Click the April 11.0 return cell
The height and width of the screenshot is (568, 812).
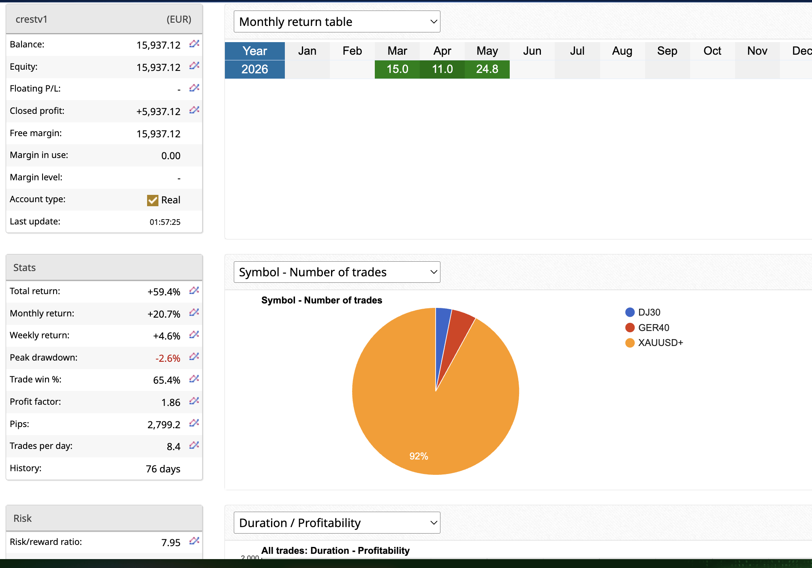tap(442, 69)
